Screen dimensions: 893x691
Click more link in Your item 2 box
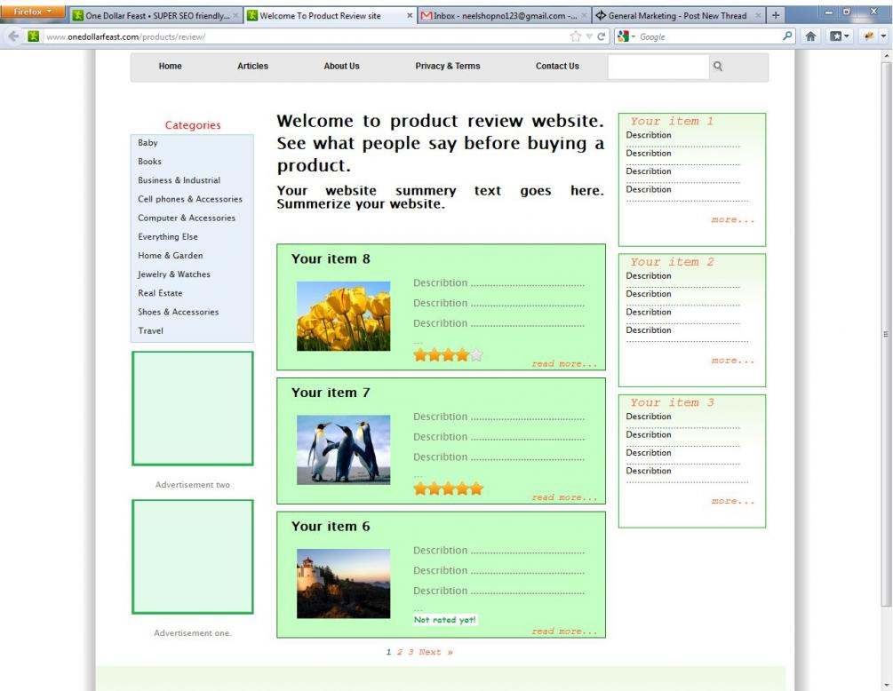[x=733, y=361]
